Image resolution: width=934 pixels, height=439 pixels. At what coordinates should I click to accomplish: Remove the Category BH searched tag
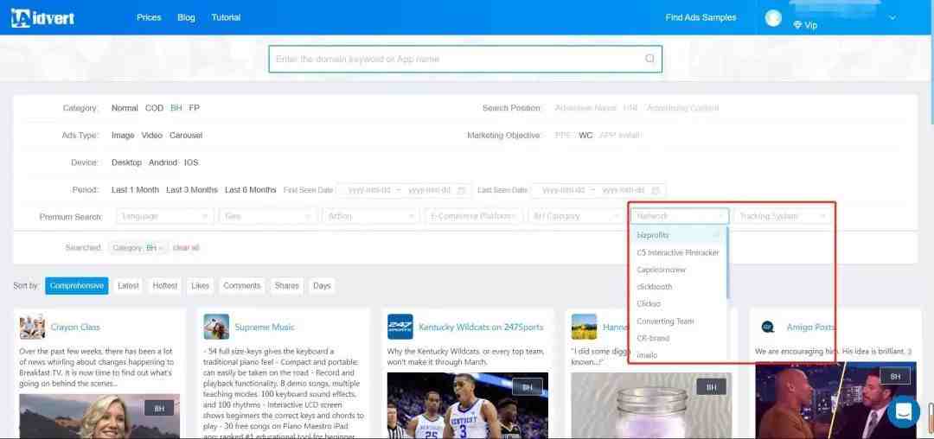161,248
